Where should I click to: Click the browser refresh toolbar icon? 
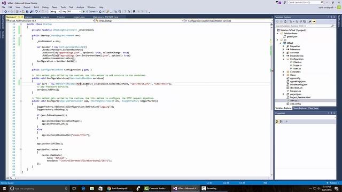pos(100,12)
